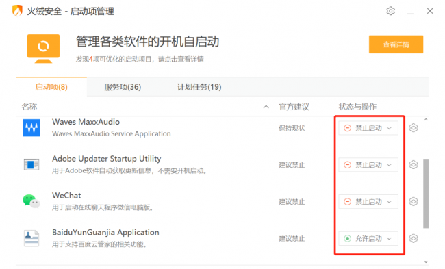
Task: Click the Waves MaxxAudio Service Application description
Action: [x=112, y=133]
